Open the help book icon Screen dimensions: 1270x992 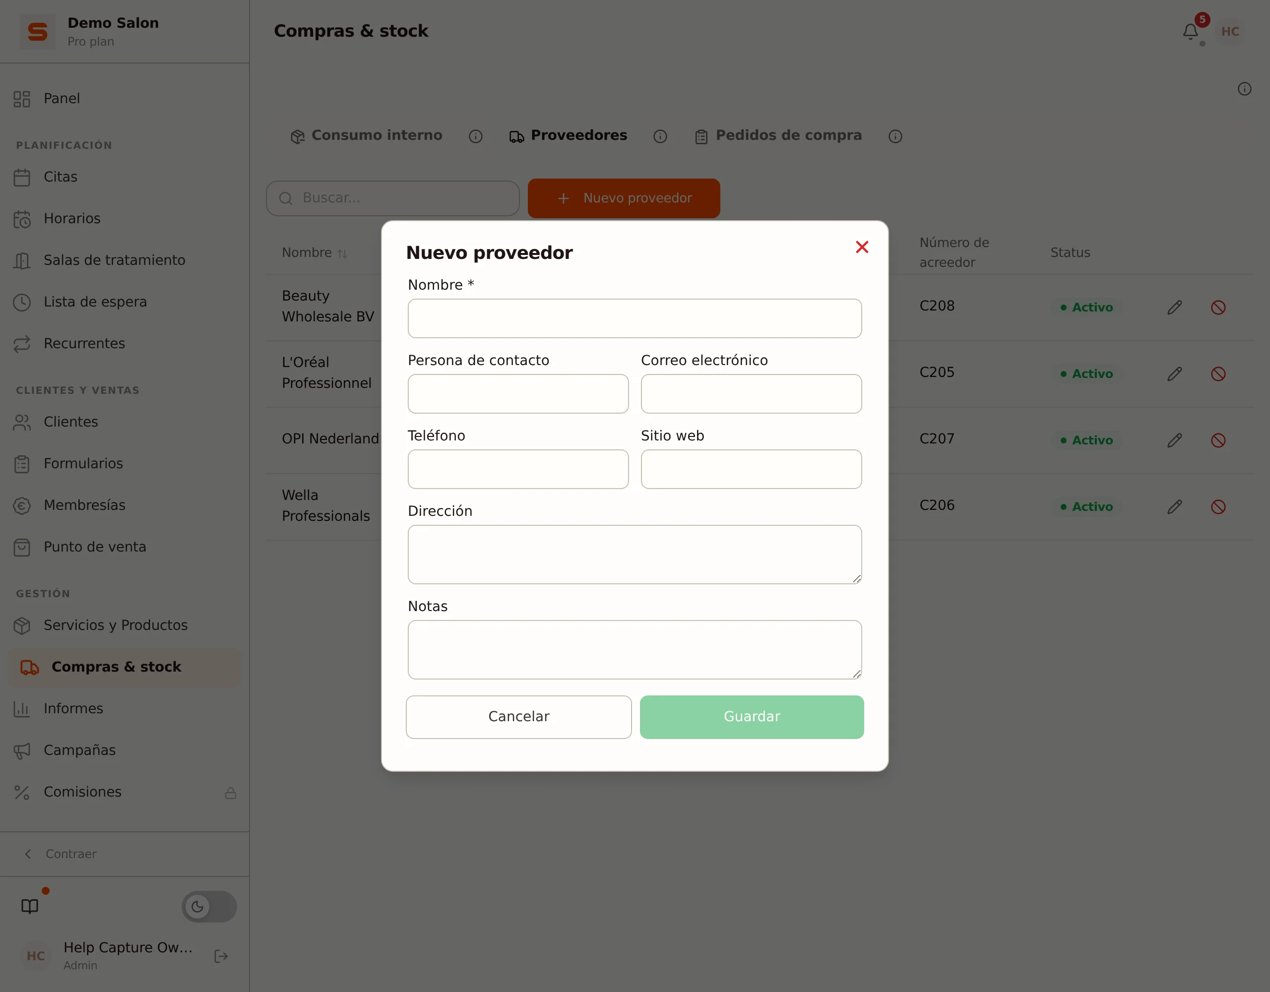30,907
